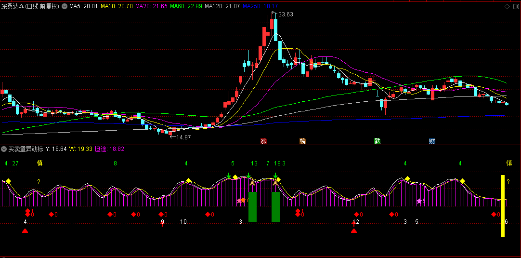Image resolution: width=521 pixels, height=258 pixels.
Task: Select the pink star marker next to orange star
Action: pos(239,201)
